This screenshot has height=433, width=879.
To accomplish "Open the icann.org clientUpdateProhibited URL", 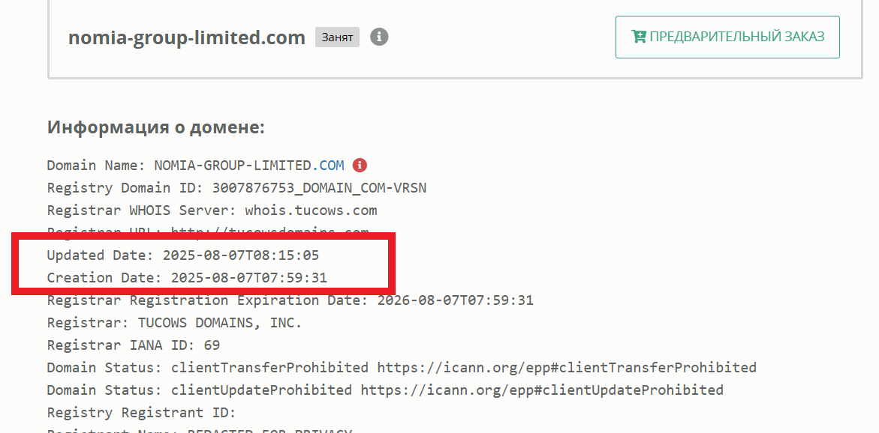I will coord(541,390).
